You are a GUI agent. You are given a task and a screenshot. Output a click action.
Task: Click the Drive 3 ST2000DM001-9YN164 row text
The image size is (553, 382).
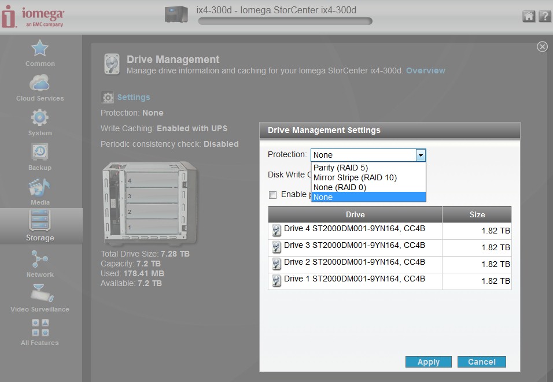[x=355, y=245]
